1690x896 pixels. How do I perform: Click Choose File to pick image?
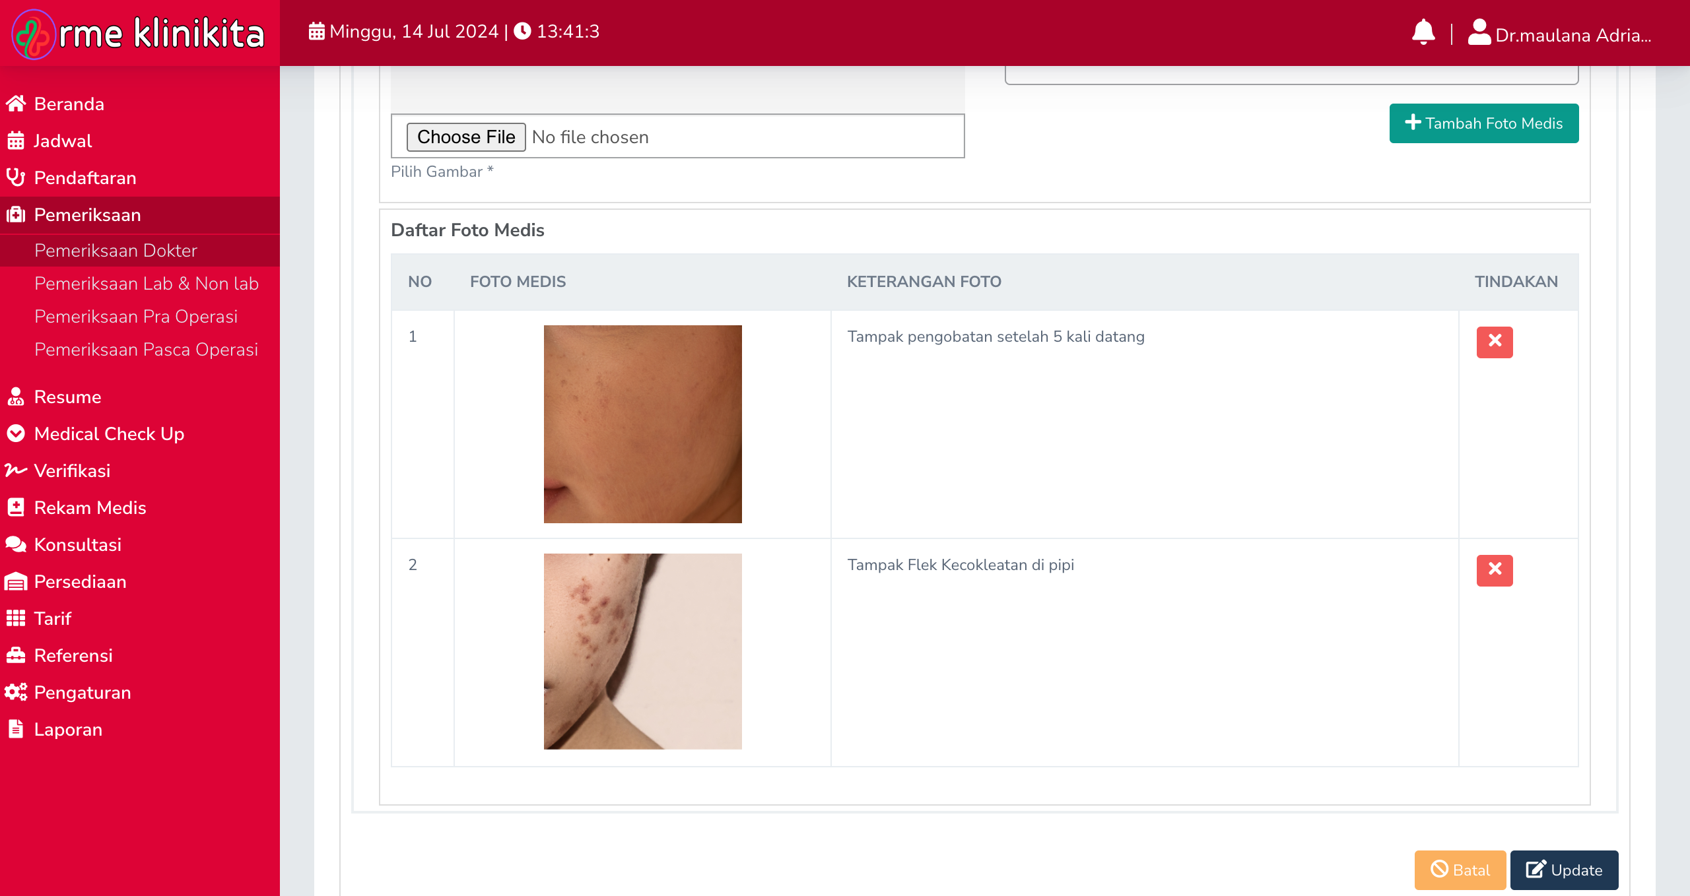pos(465,137)
